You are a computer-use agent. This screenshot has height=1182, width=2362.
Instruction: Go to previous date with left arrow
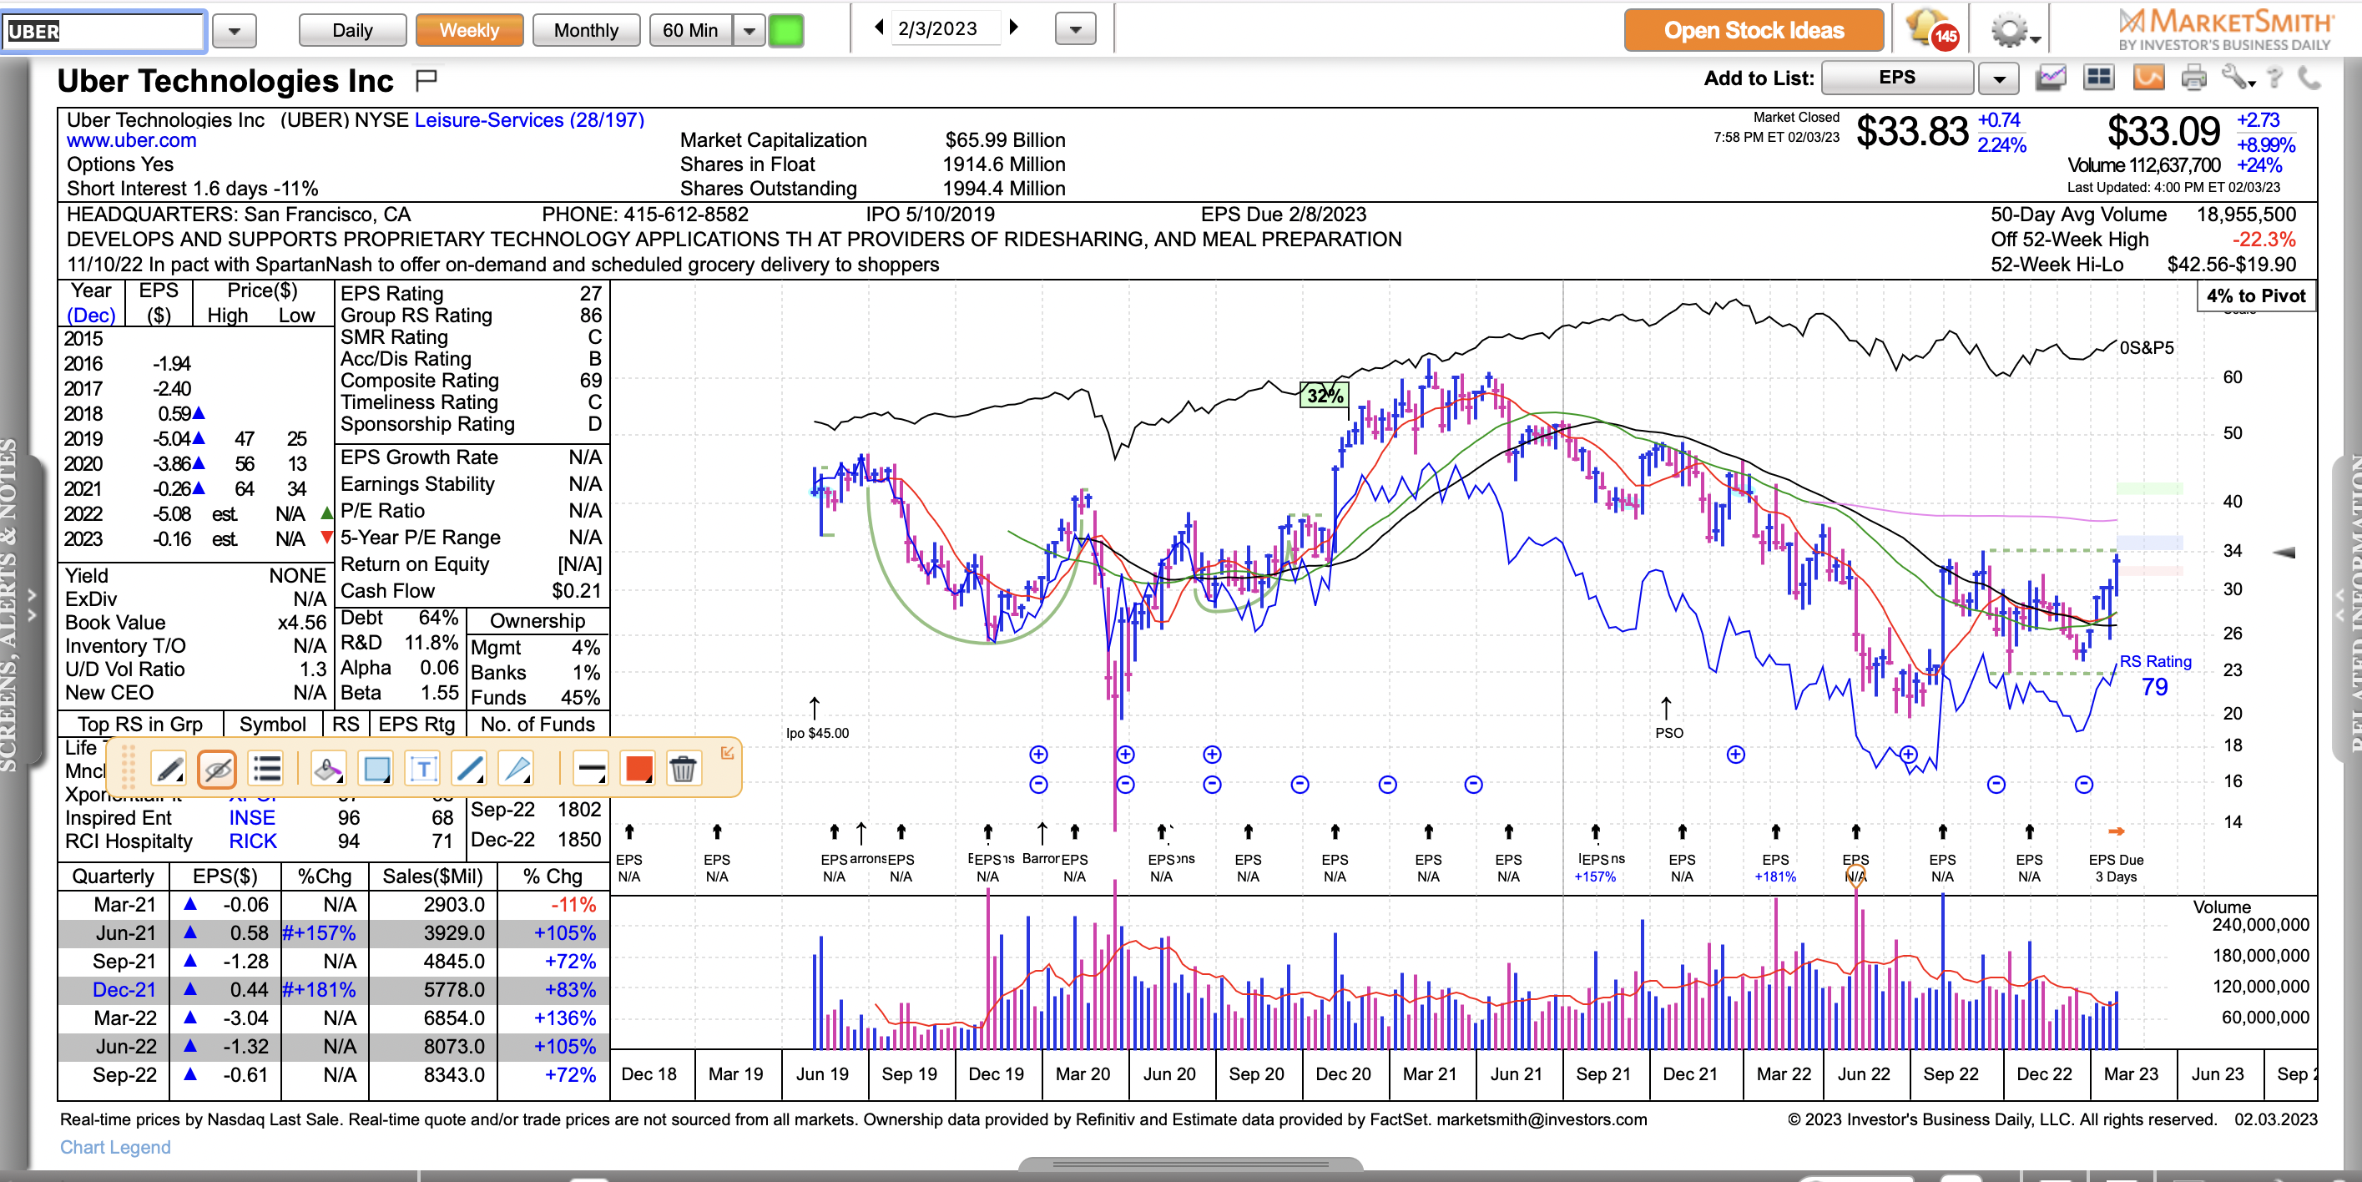(x=878, y=28)
